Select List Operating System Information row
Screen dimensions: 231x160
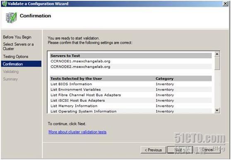point(131,111)
